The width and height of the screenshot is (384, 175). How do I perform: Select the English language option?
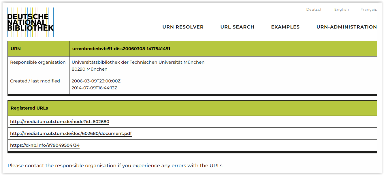(341, 9)
